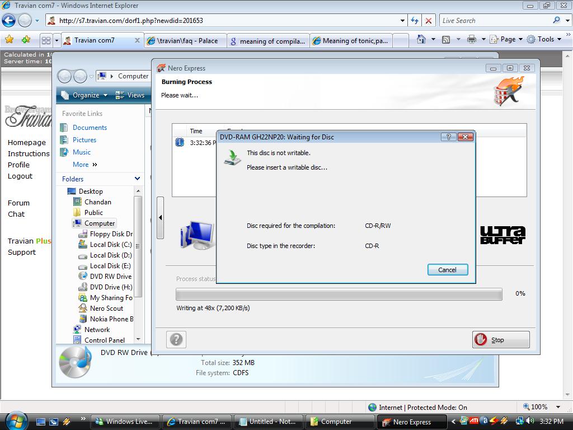Open the Tools menu
Image resolution: width=573 pixels, height=430 pixels.
coord(544,39)
